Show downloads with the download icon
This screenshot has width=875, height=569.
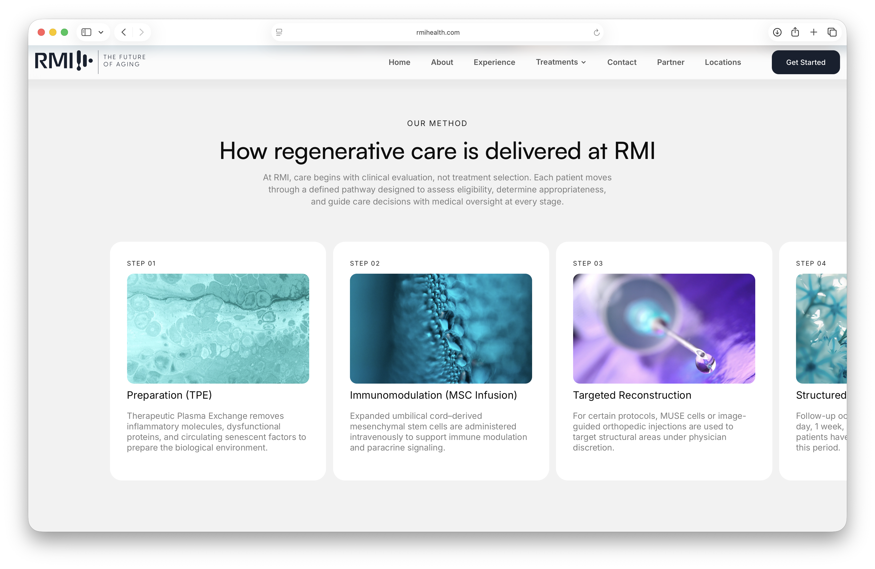coord(777,32)
